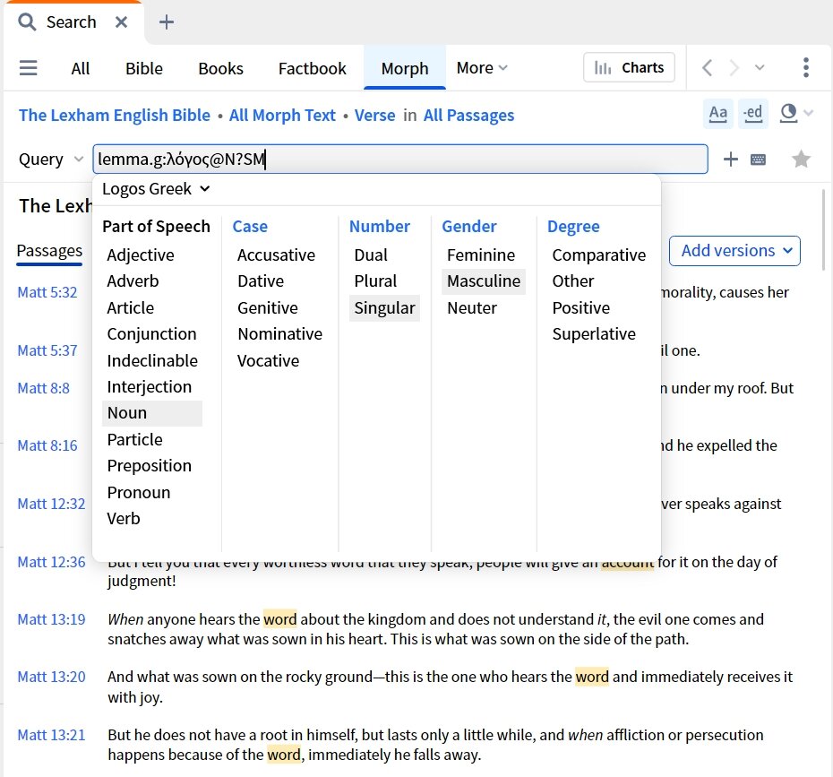
Task: Toggle Noun part of speech selection
Action: (x=152, y=413)
